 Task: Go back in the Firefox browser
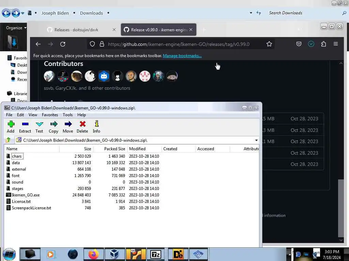click(x=38, y=44)
